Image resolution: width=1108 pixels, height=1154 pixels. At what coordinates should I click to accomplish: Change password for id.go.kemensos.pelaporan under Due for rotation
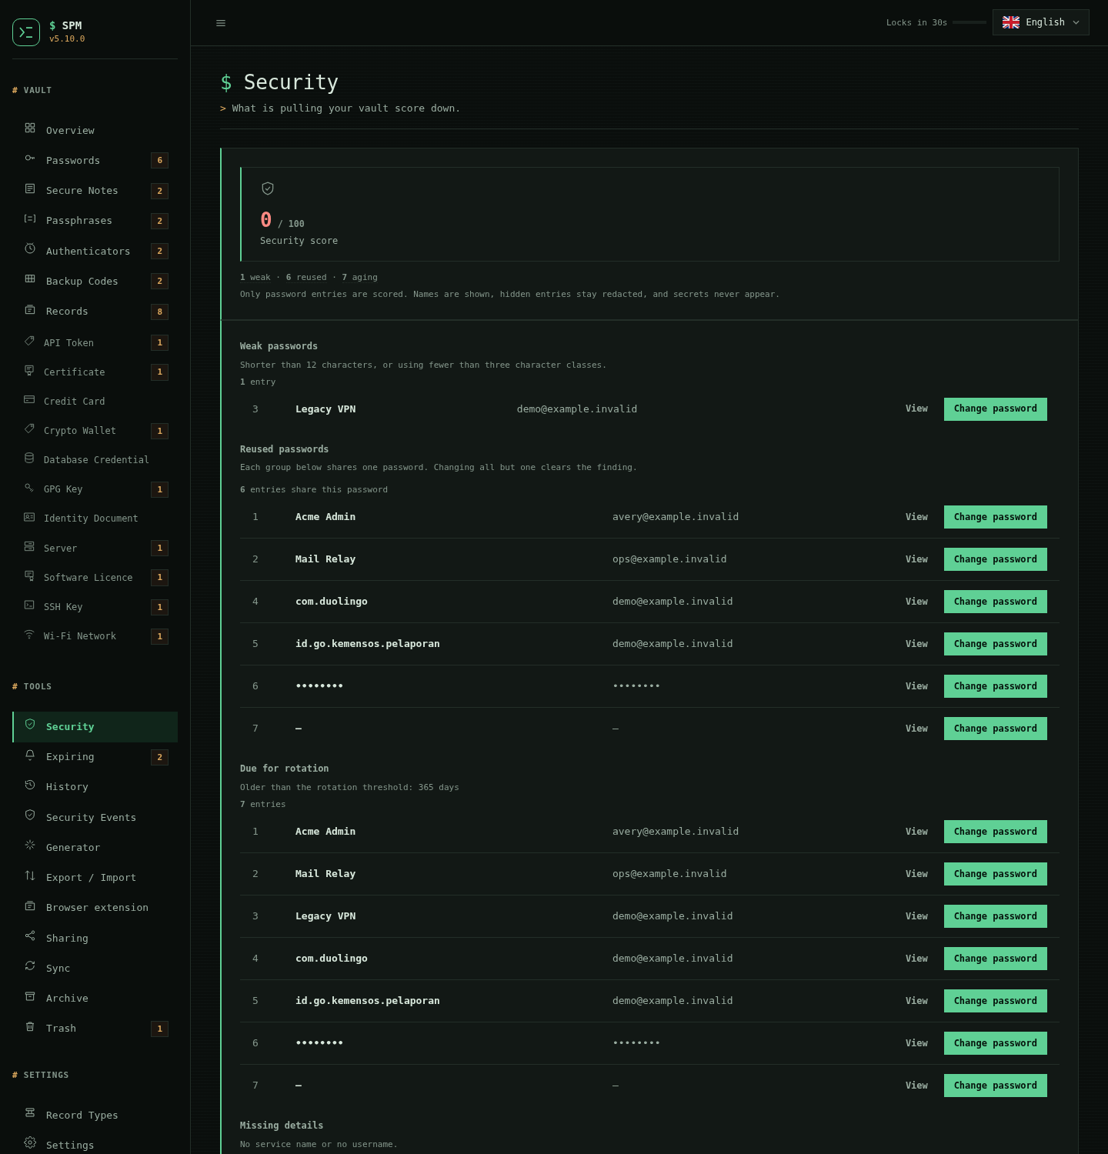[x=995, y=1001]
